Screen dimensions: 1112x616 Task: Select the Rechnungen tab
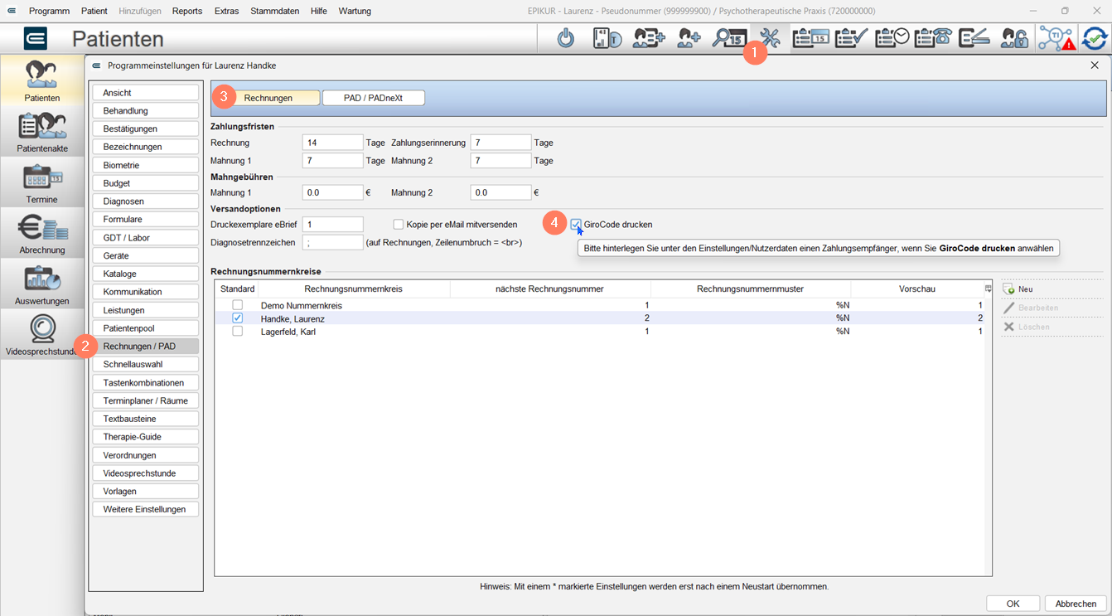click(268, 98)
